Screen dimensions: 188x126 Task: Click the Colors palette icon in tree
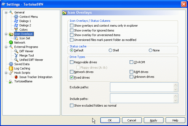click(x=16, y=30)
